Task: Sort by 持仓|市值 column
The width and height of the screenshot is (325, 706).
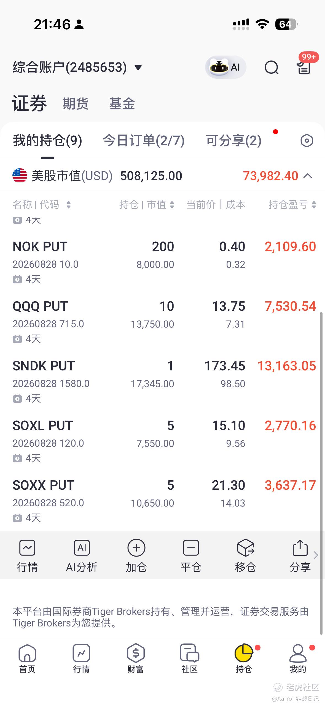Action: coord(147,205)
